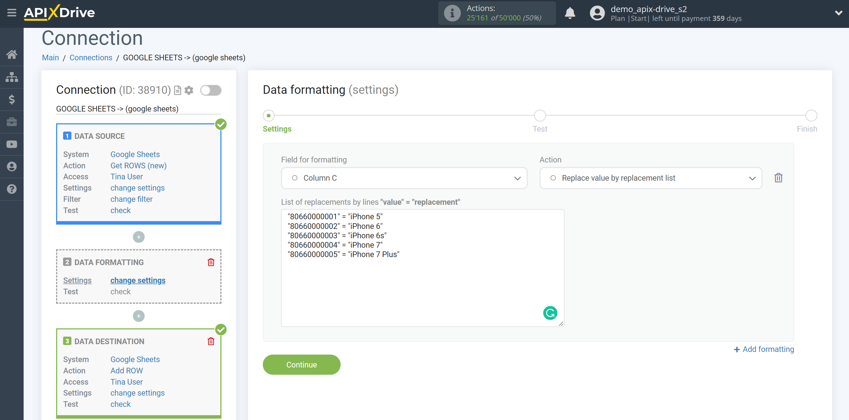Select the Finish step

(x=811, y=116)
